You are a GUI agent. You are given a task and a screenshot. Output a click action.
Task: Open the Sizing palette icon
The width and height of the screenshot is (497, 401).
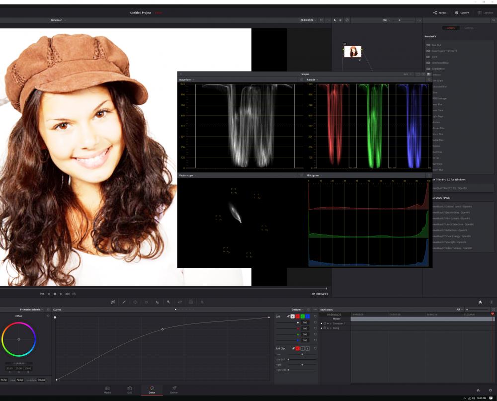pos(180,302)
